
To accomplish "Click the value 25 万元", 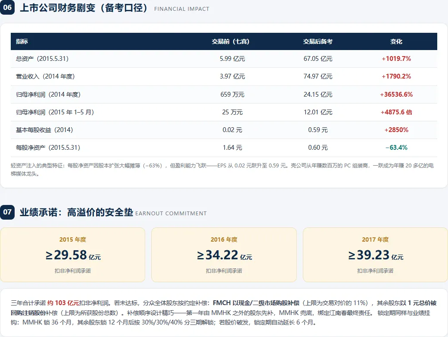I will point(232,112).
